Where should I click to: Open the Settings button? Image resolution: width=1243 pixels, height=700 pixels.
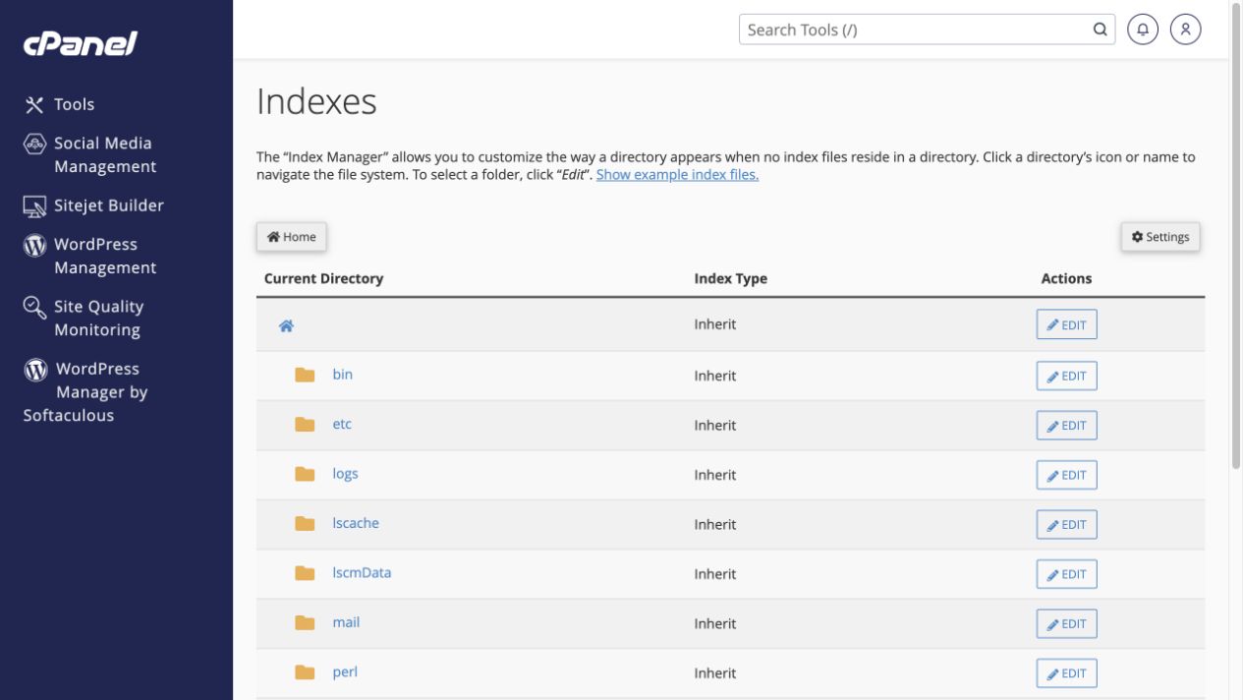[x=1160, y=237]
